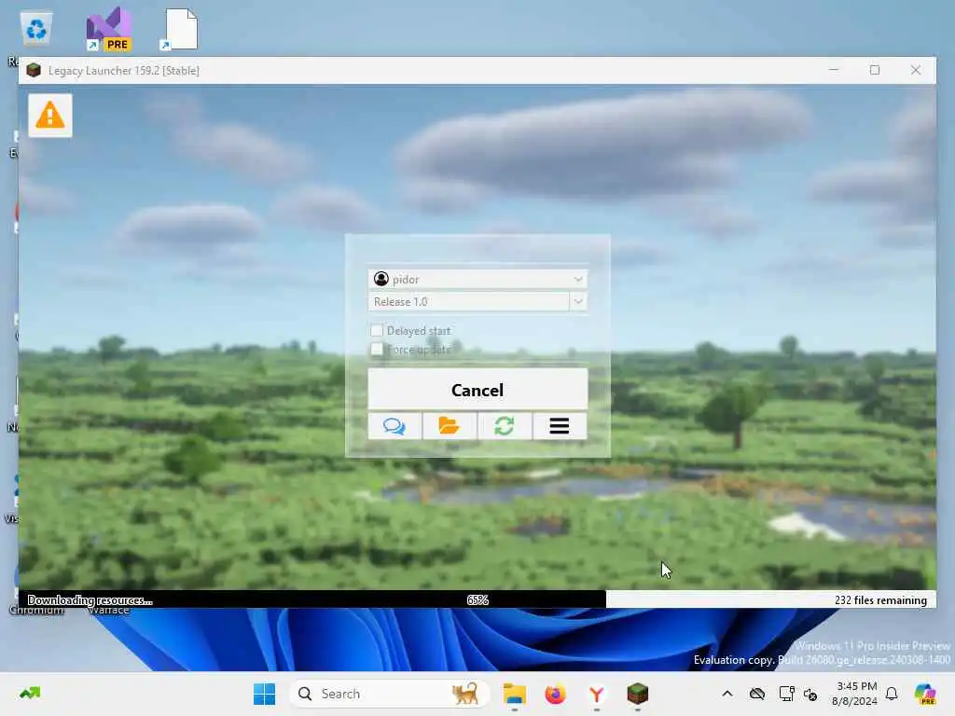This screenshot has width=955, height=716.
Task: Click "232 files remaining" status text
Action: (x=880, y=600)
